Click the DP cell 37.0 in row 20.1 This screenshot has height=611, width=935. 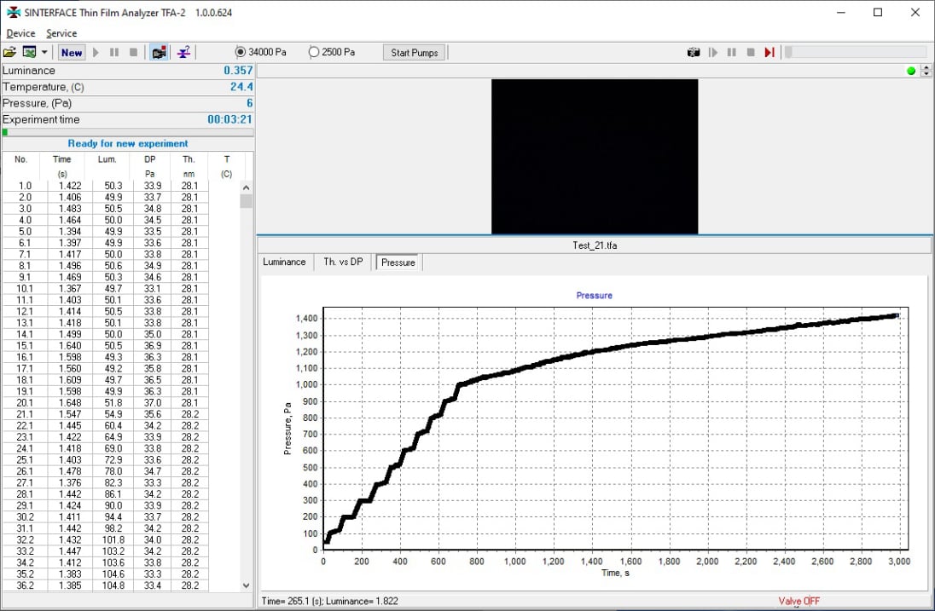pos(153,403)
